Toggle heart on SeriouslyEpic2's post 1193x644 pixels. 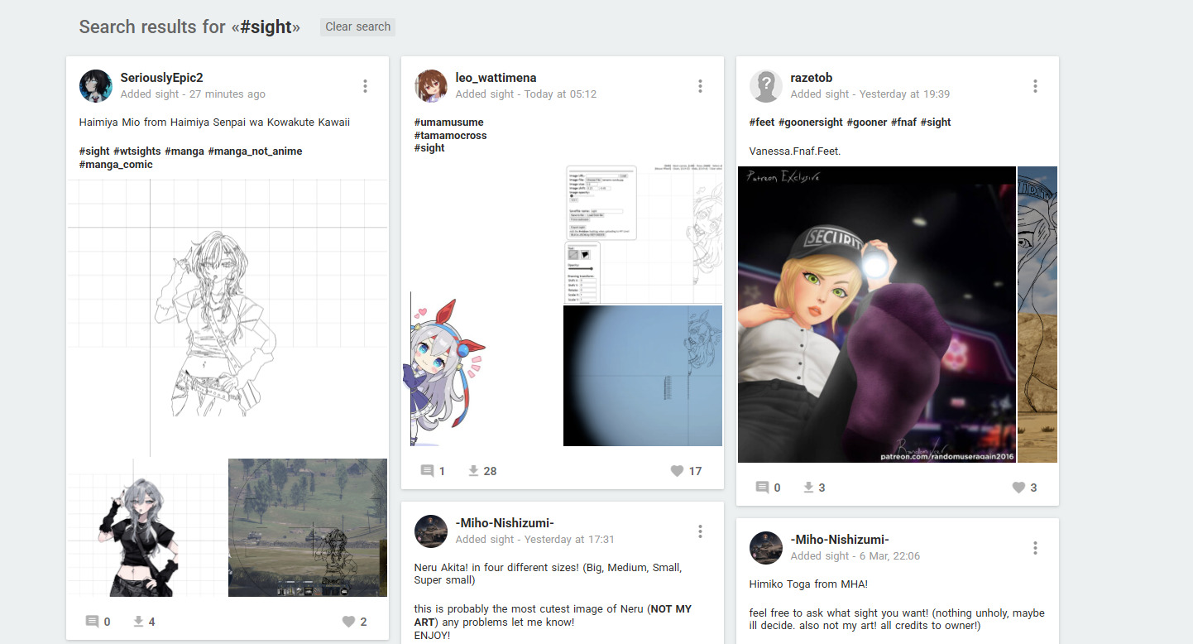(348, 622)
